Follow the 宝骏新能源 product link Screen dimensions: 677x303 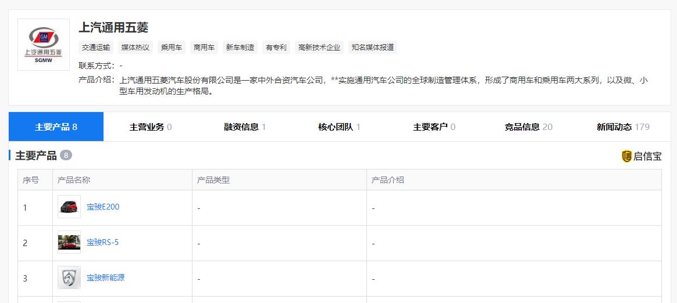105,277
